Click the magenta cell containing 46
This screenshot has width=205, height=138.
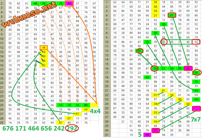69,3
